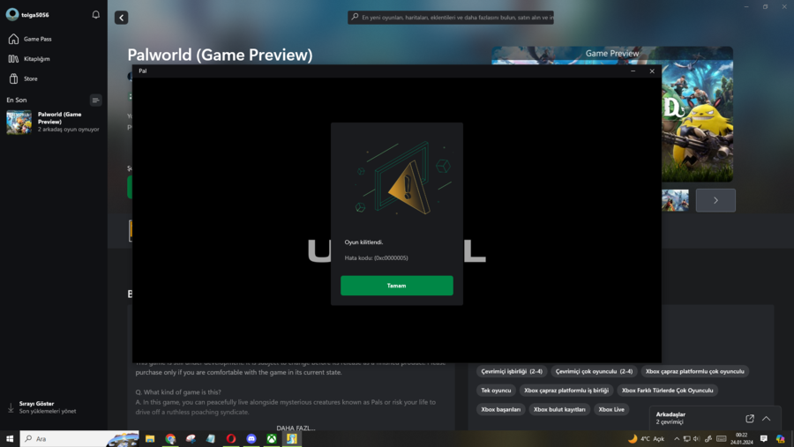Image resolution: width=794 pixels, height=447 pixels.
Task: Open weather widget showing 4°C Açık
Action: point(646,439)
